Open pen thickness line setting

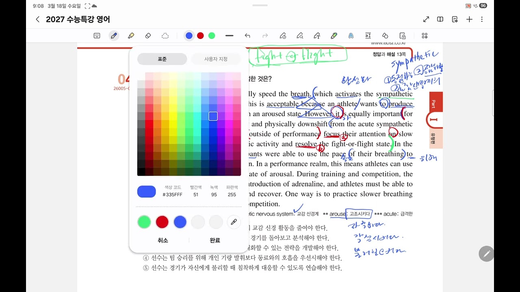click(230, 36)
